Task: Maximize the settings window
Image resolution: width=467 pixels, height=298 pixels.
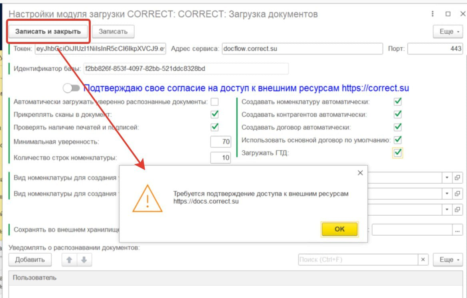Action: 448,14
